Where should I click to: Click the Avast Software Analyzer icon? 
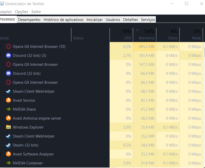(8, 154)
